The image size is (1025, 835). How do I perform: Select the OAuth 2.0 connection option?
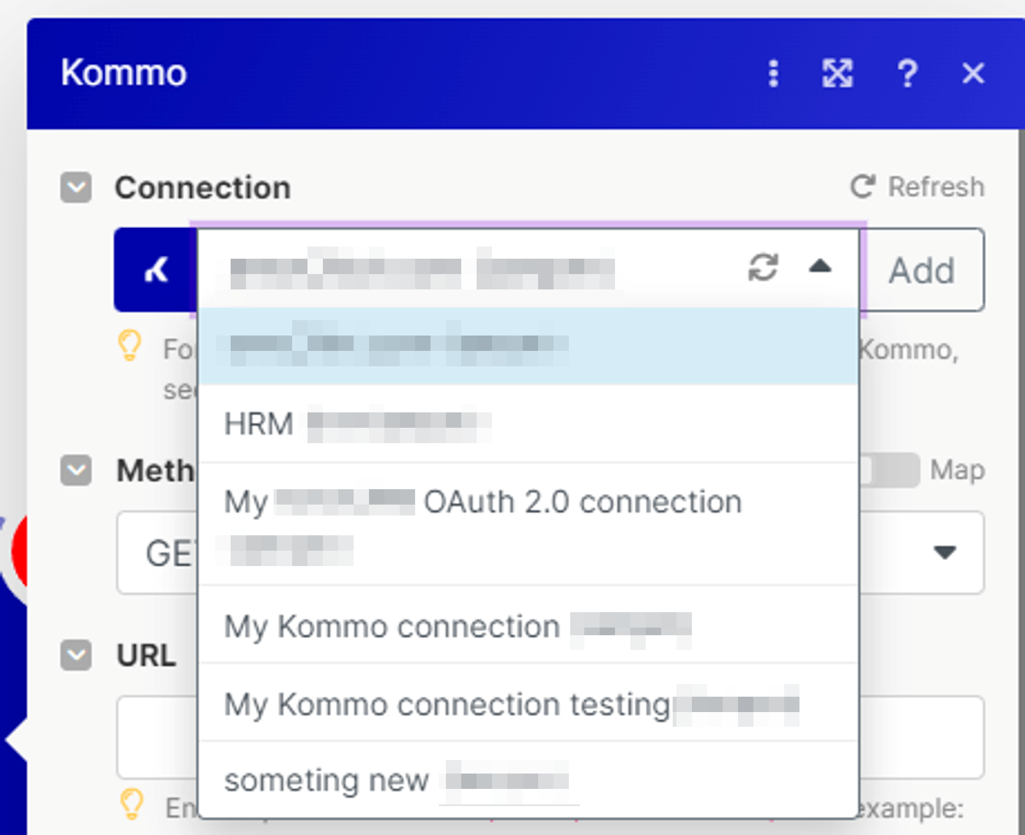[x=529, y=524]
